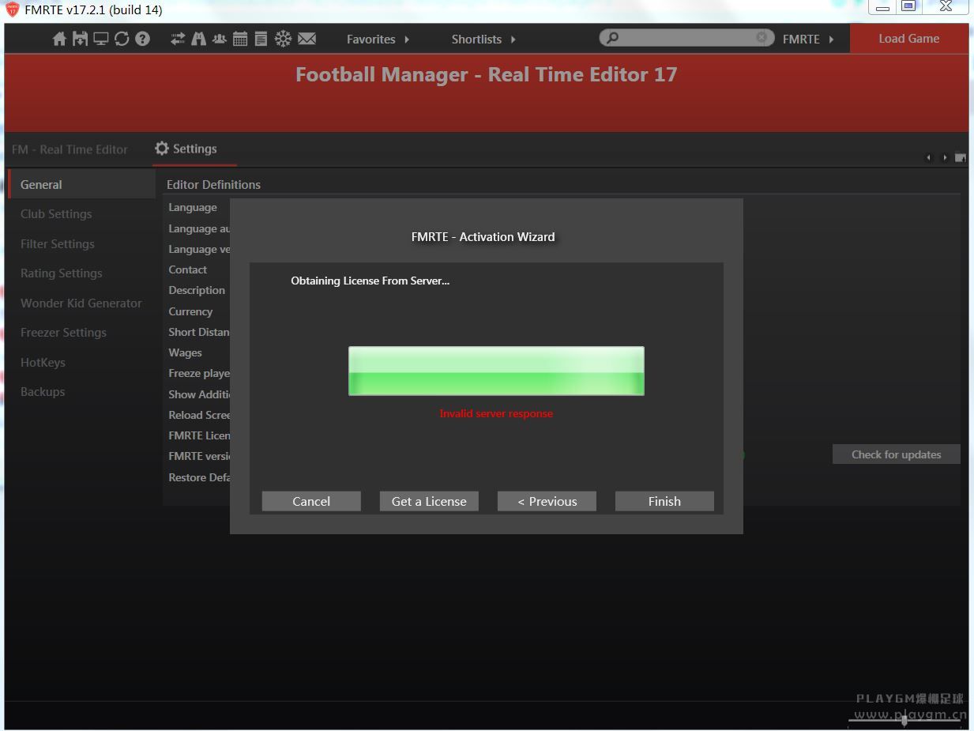The width and height of the screenshot is (974, 731).
Task: Open Wonder Kid Generator section
Action: pyautogui.click(x=81, y=303)
